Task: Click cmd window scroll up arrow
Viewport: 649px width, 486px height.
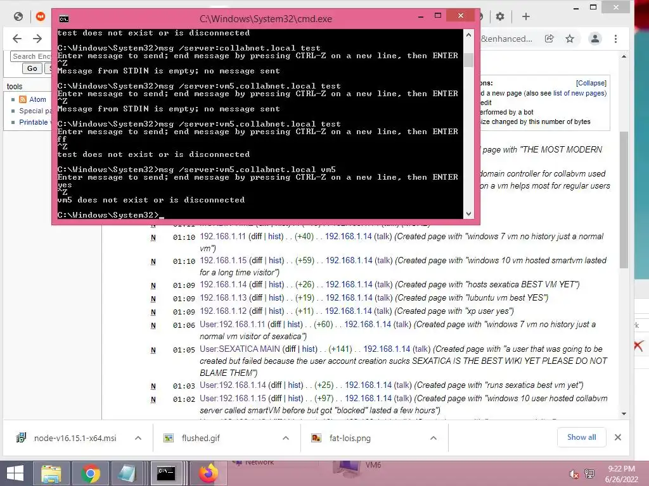Action: [x=468, y=35]
